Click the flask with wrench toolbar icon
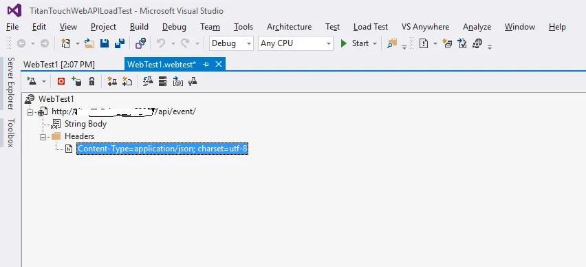The width and height of the screenshot is (586, 267). coord(193,81)
